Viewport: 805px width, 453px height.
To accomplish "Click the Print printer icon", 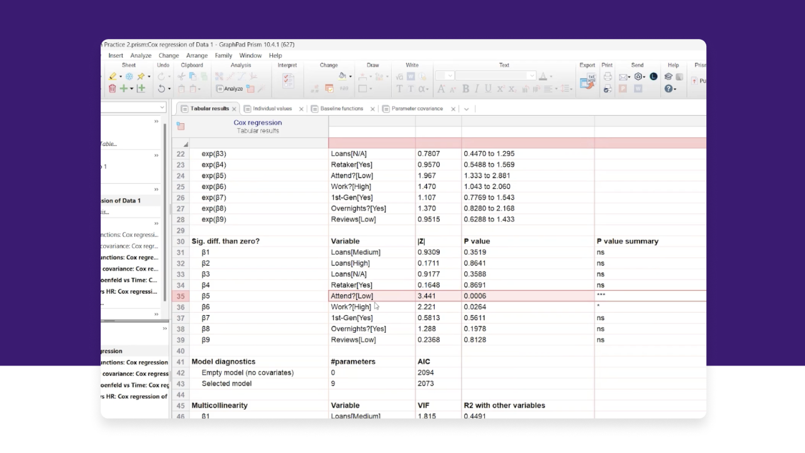I will point(608,76).
